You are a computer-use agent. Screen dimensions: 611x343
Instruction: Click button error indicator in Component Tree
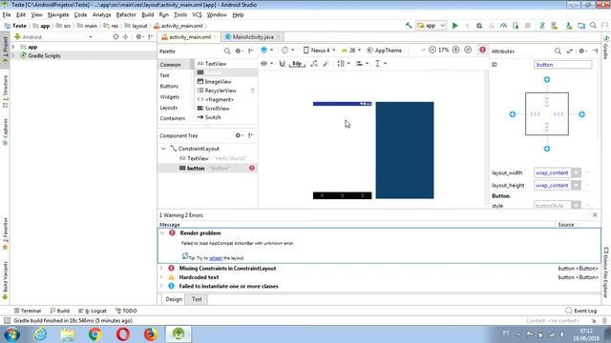tap(252, 168)
